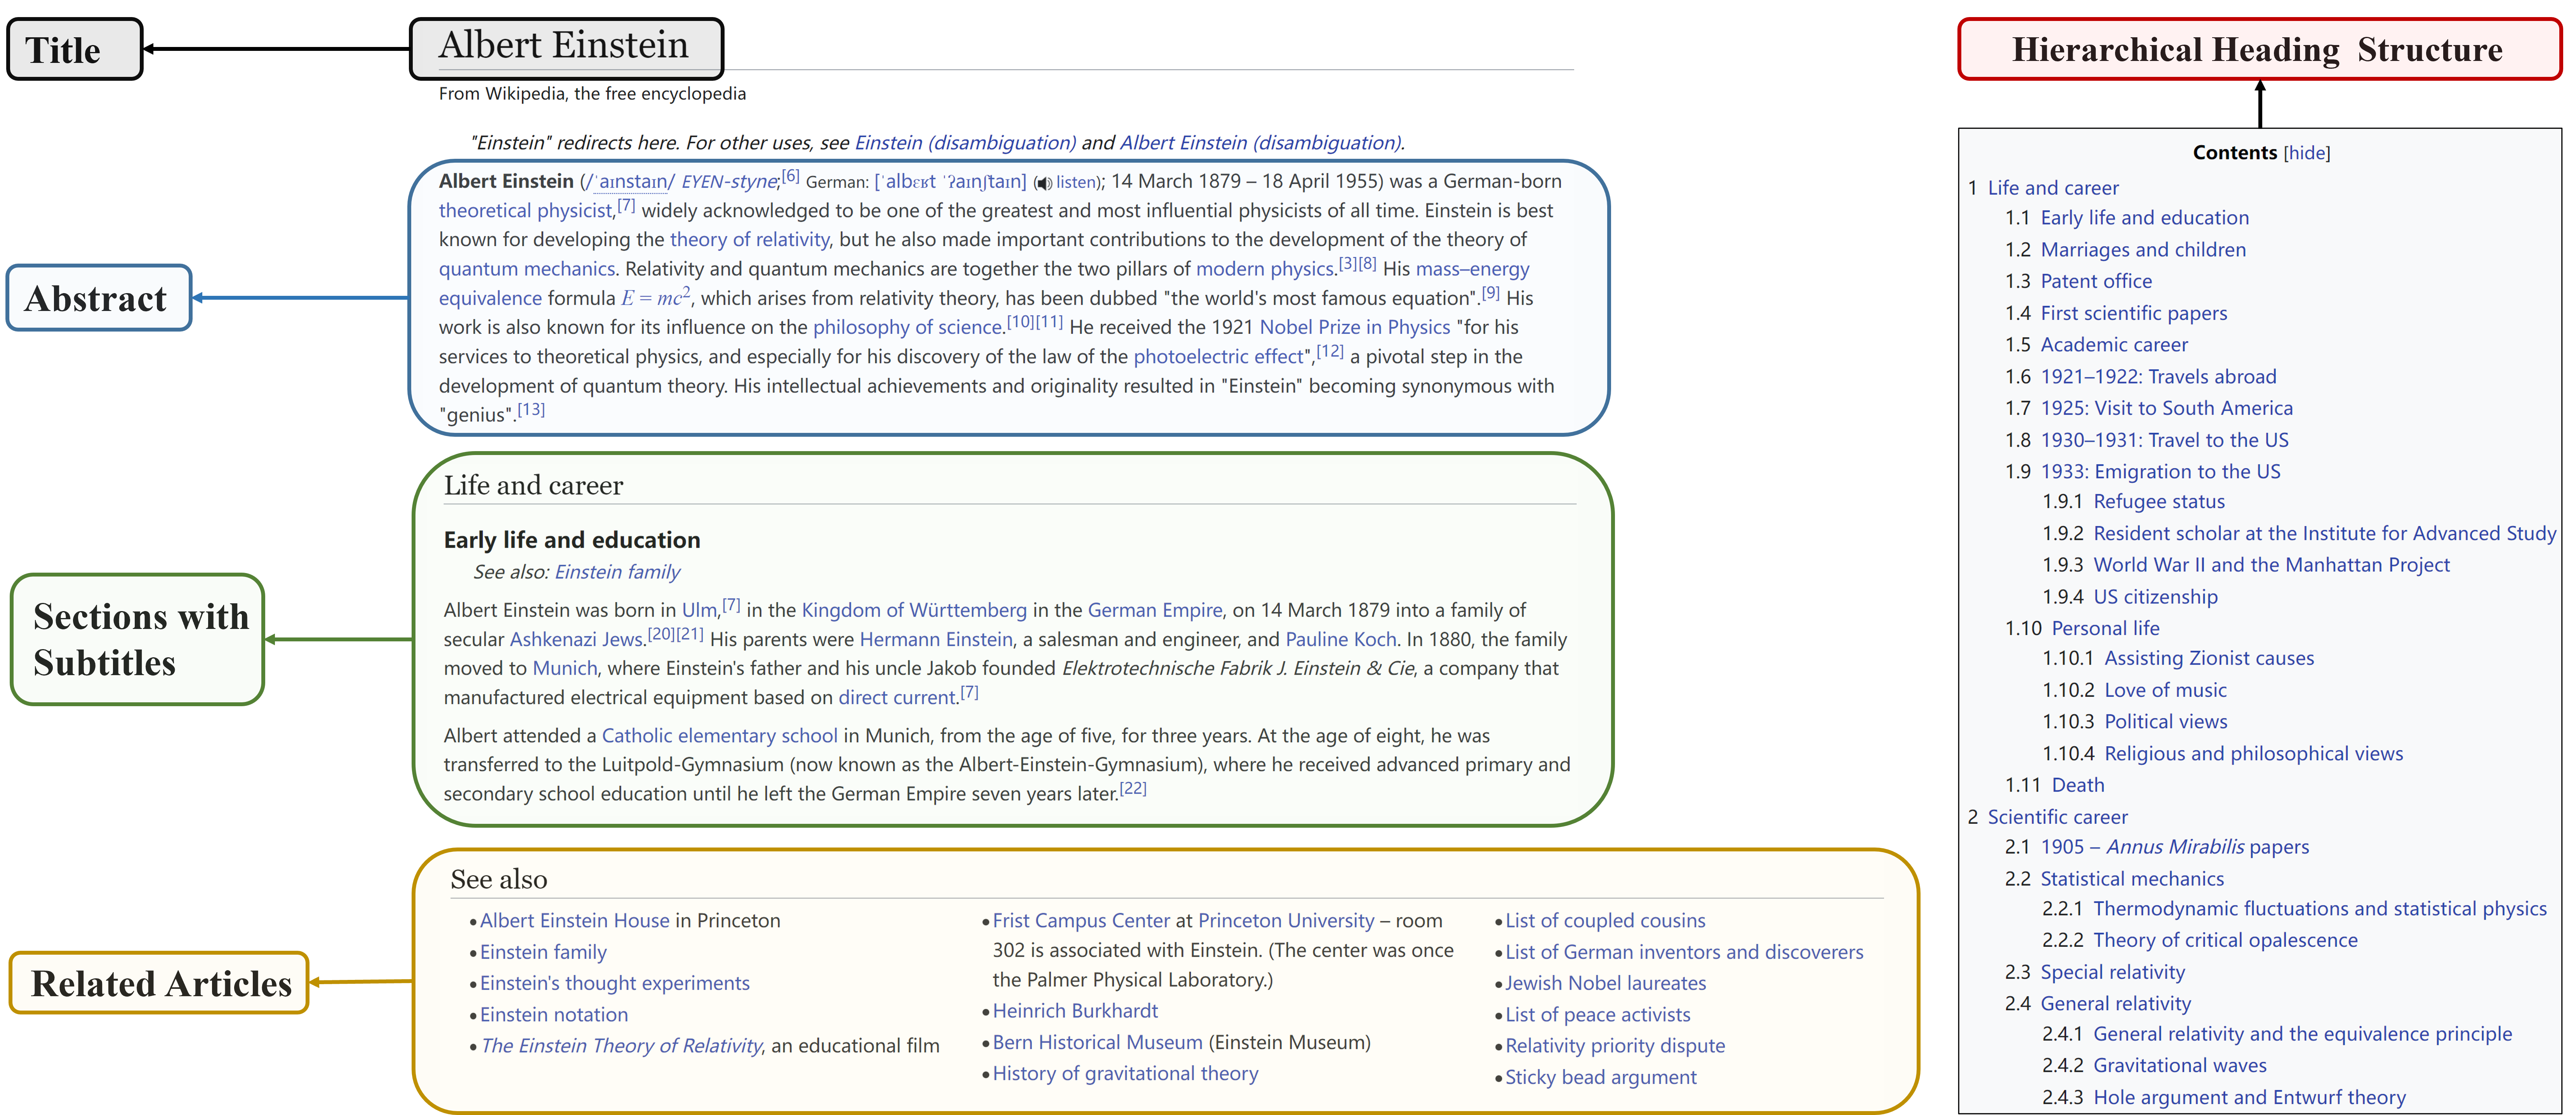Open "List of German inventors and discoverers"
The width and height of the screenshot is (2576, 1115).
tap(1684, 953)
